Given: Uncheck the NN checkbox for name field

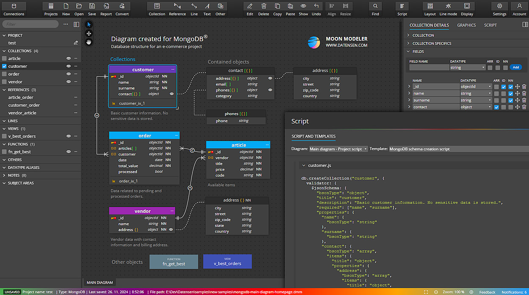Looking at the screenshot, I should click(510, 94).
